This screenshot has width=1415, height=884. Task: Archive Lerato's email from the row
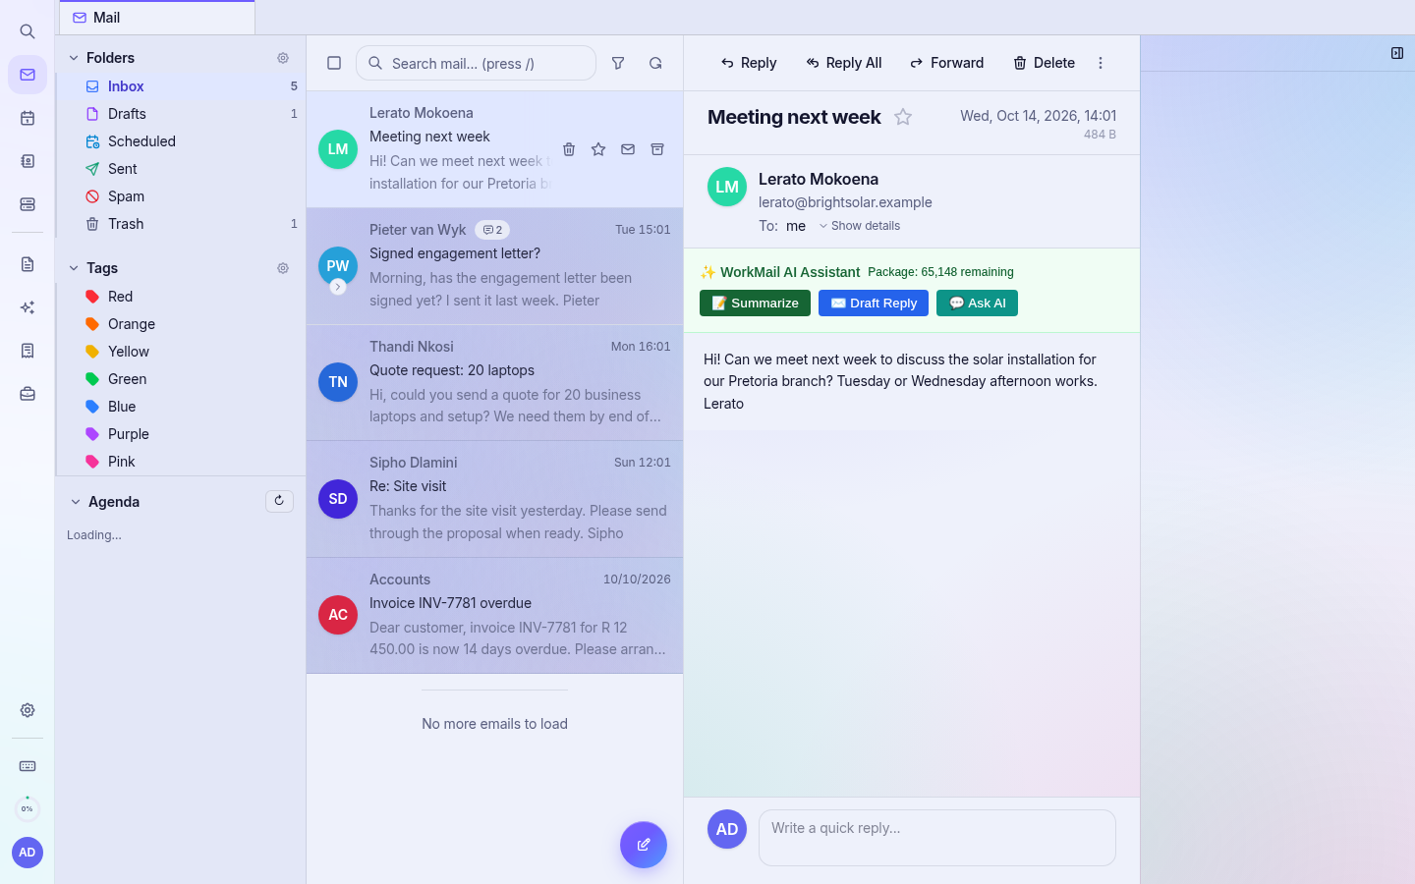click(657, 149)
